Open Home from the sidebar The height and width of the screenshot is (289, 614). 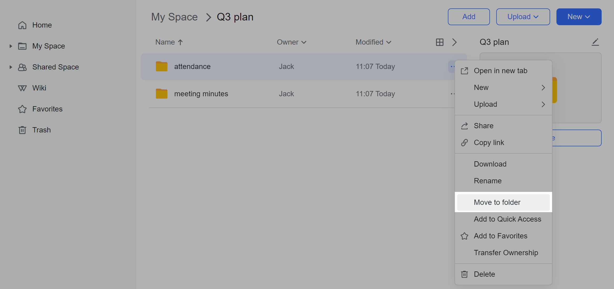(42, 25)
